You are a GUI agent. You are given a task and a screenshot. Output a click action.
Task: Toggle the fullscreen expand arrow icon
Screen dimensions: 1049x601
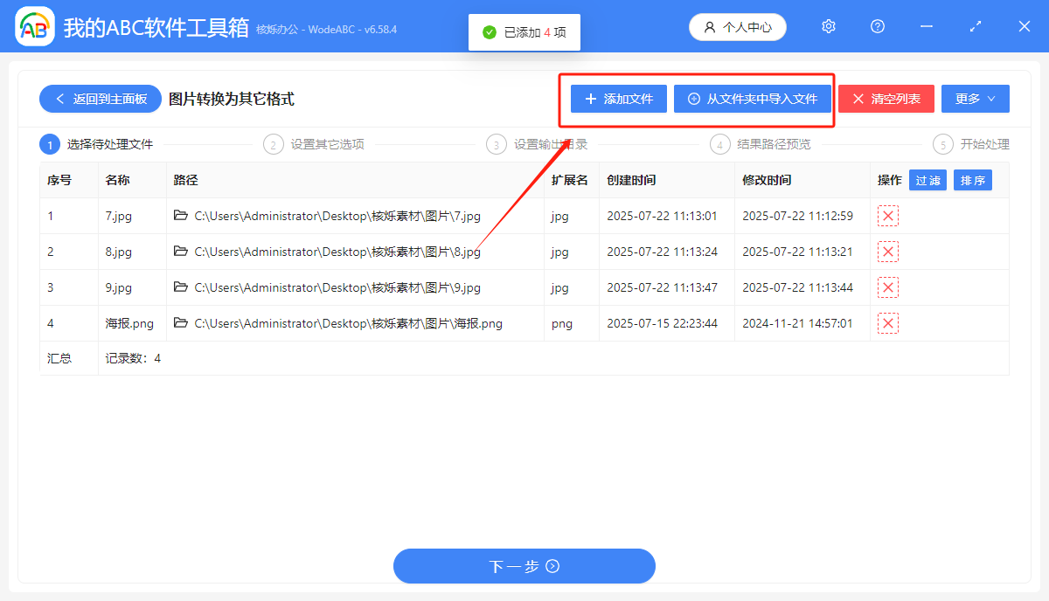[x=975, y=26]
